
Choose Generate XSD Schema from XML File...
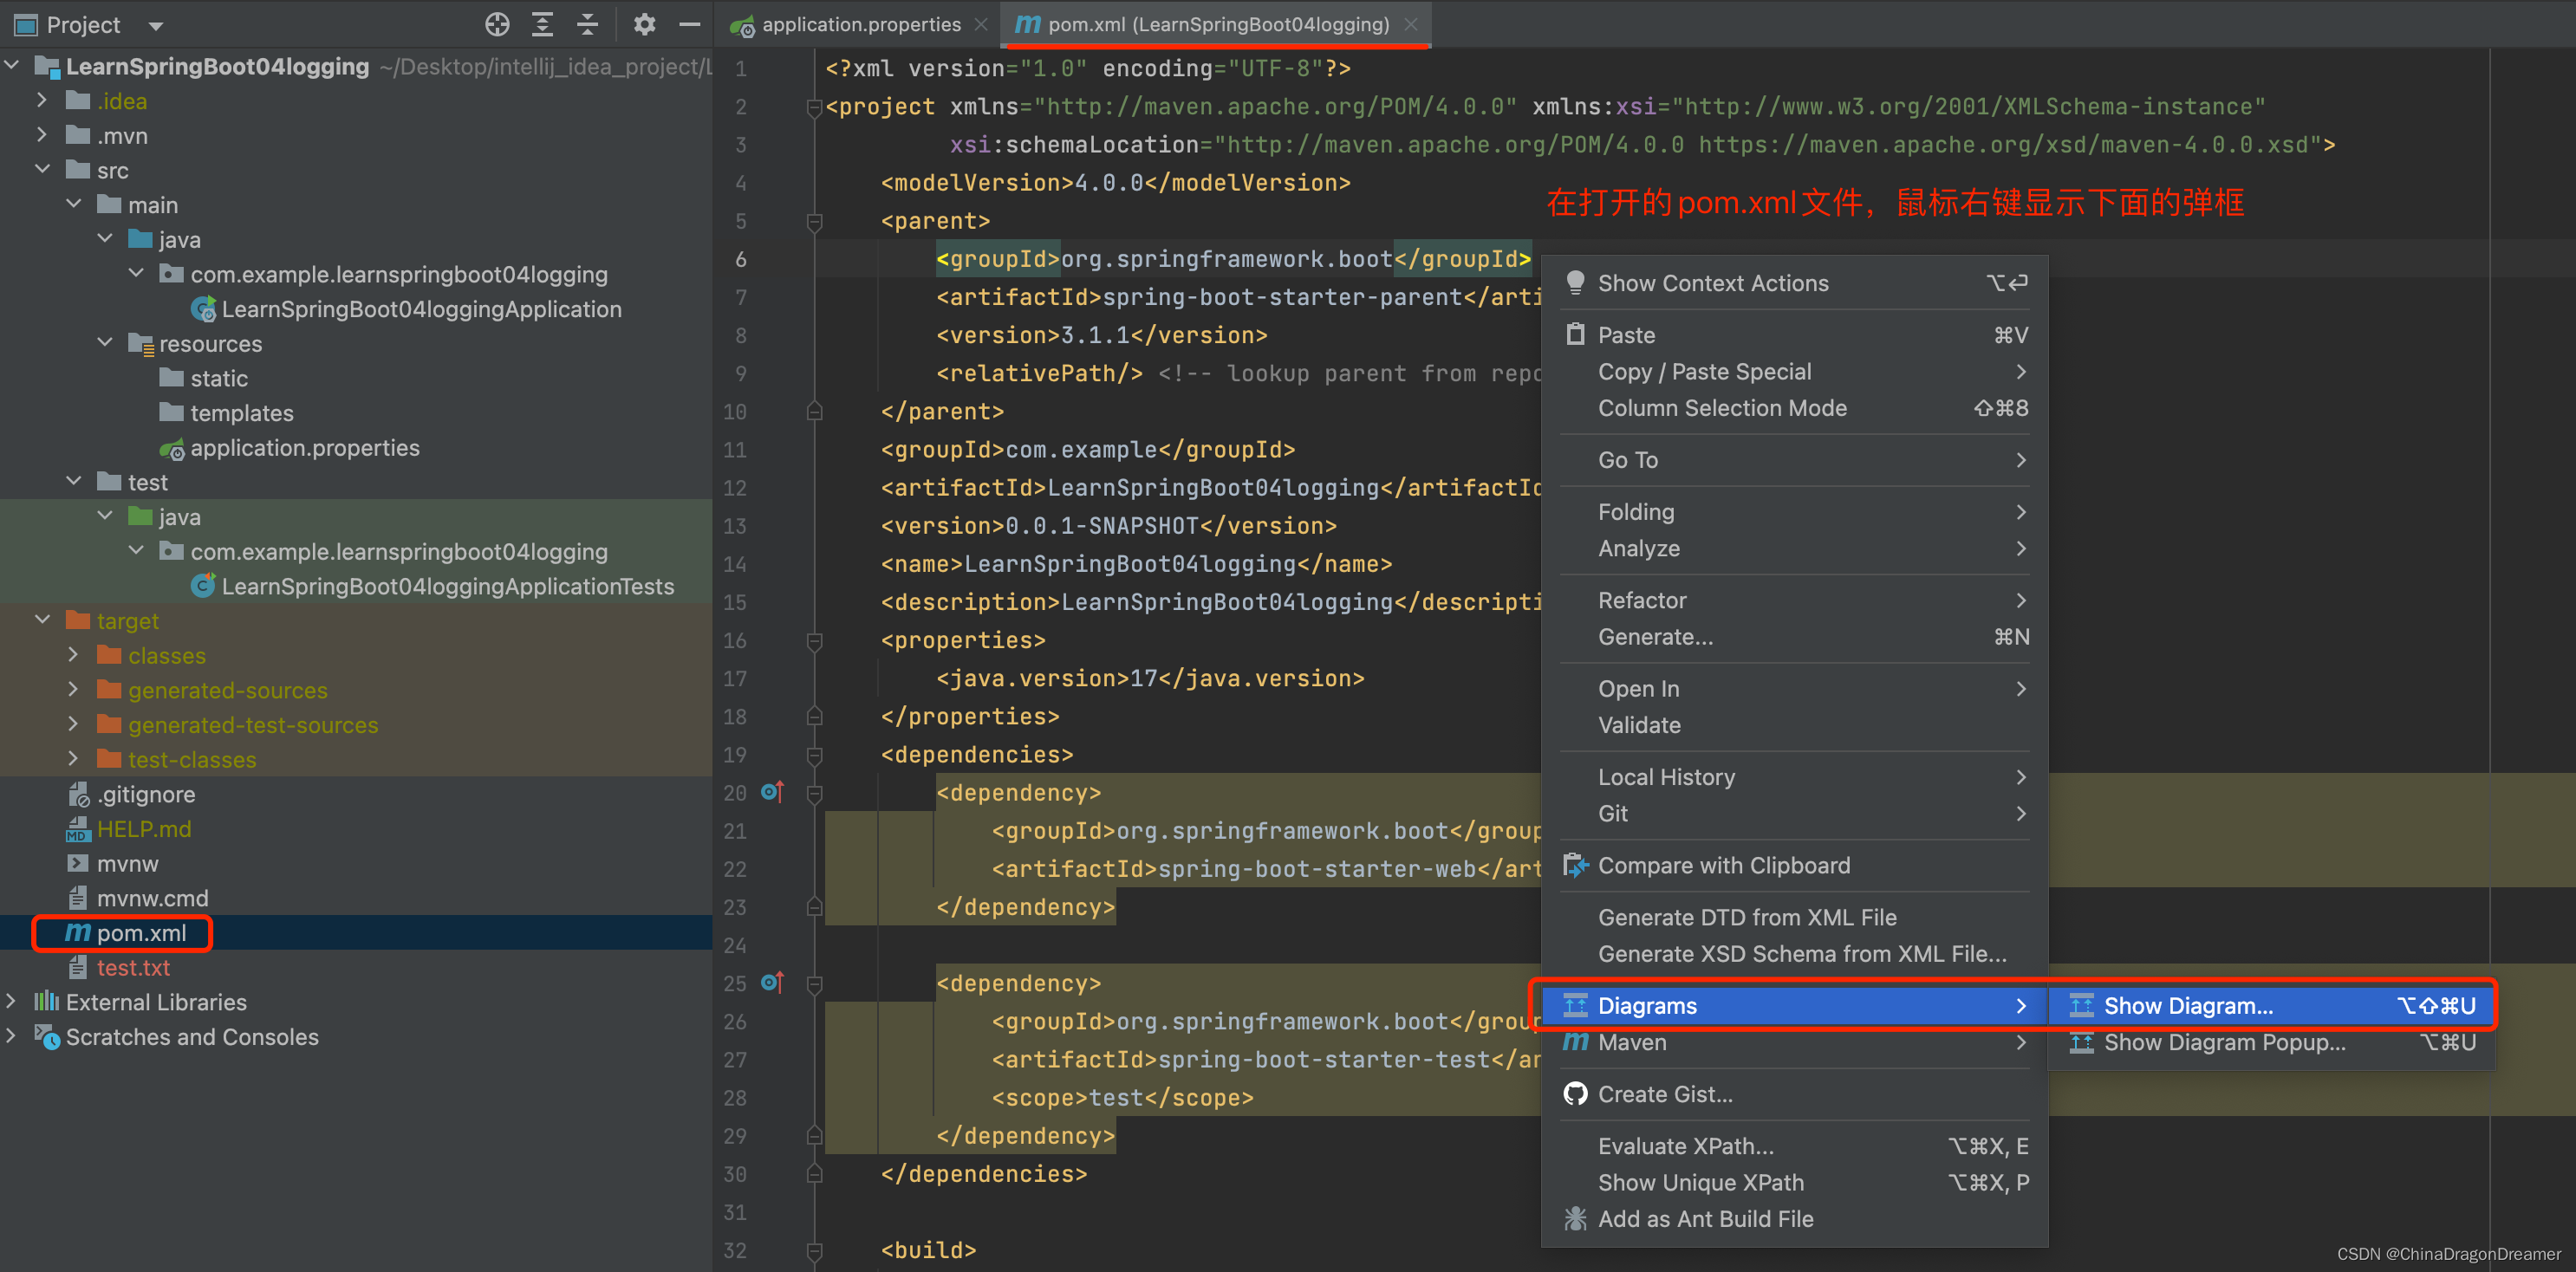tap(1795, 954)
